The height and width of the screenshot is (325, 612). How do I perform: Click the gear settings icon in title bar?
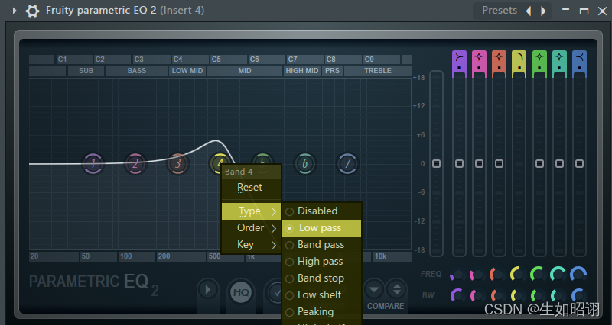click(32, 11)
